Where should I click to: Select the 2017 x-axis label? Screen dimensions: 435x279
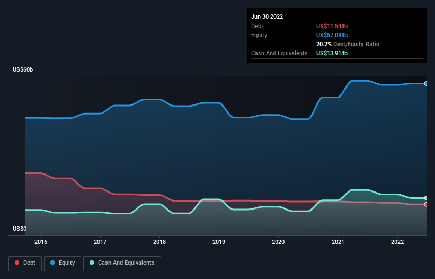point(100,242)
